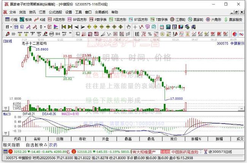Open the 工具 menu
247x163 pixels.
pos(78,12)
